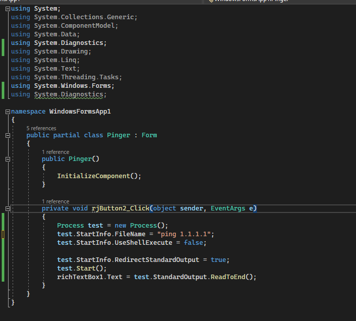Collapse the using directives block

[x=8, y=9]
